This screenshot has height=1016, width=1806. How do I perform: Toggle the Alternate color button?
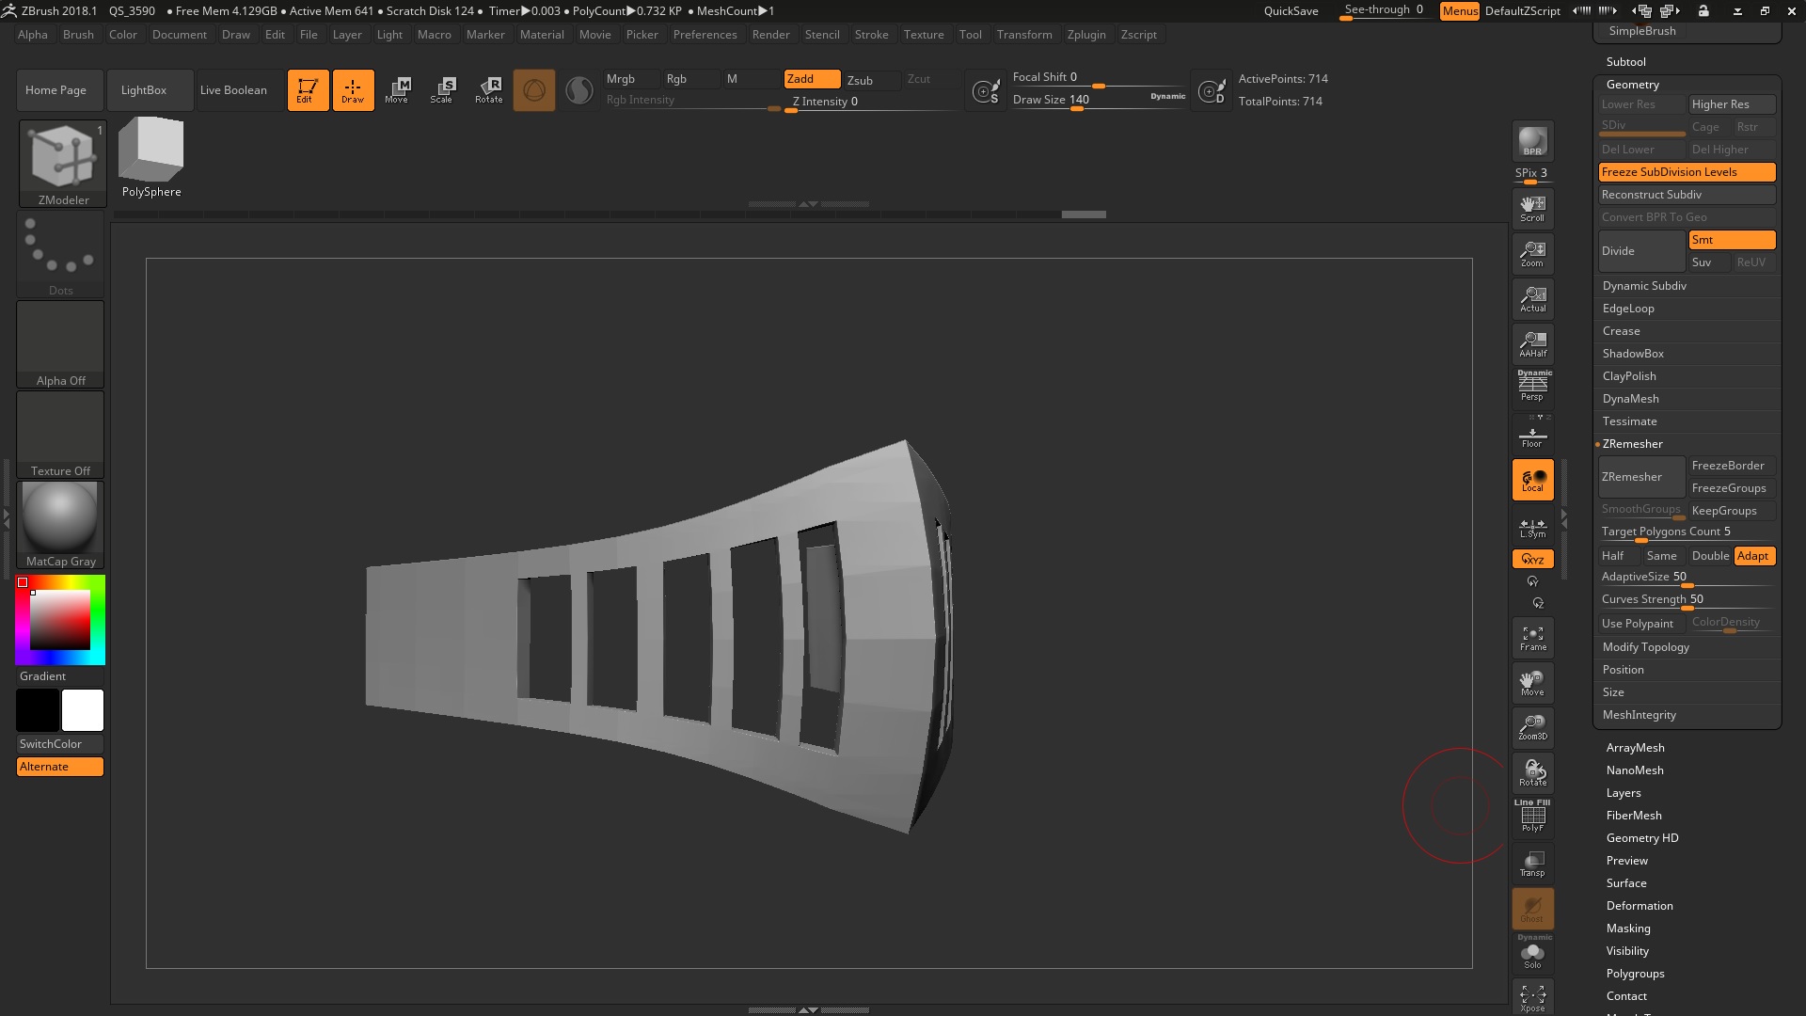pos(60,767)
